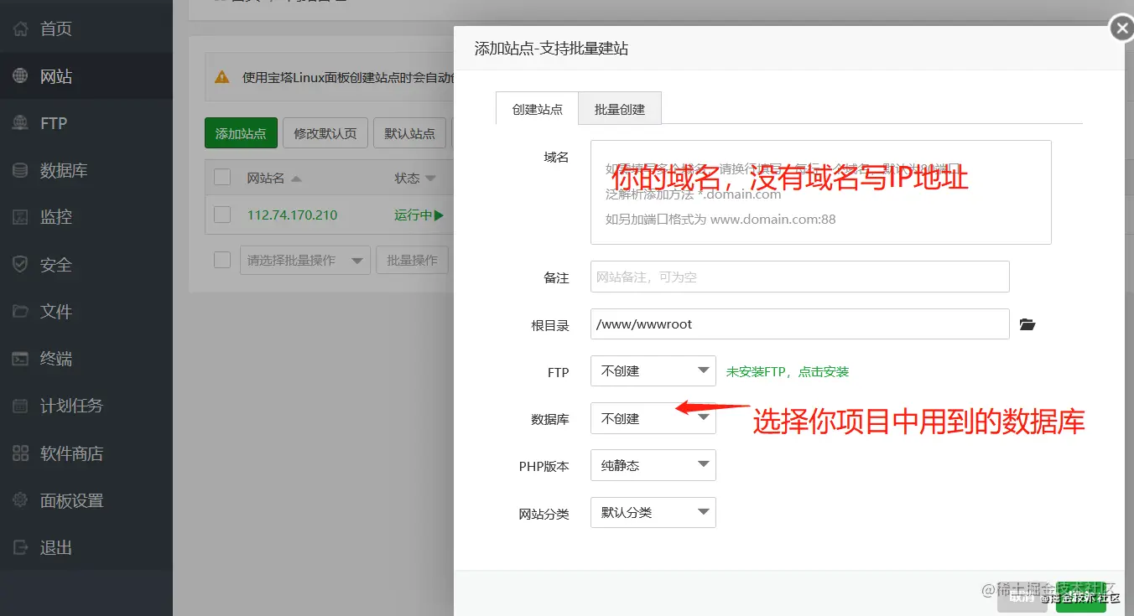This screenshot has height=616, width=1134.
Task: Click the home icon in sidebar
Action: (21, 29)
